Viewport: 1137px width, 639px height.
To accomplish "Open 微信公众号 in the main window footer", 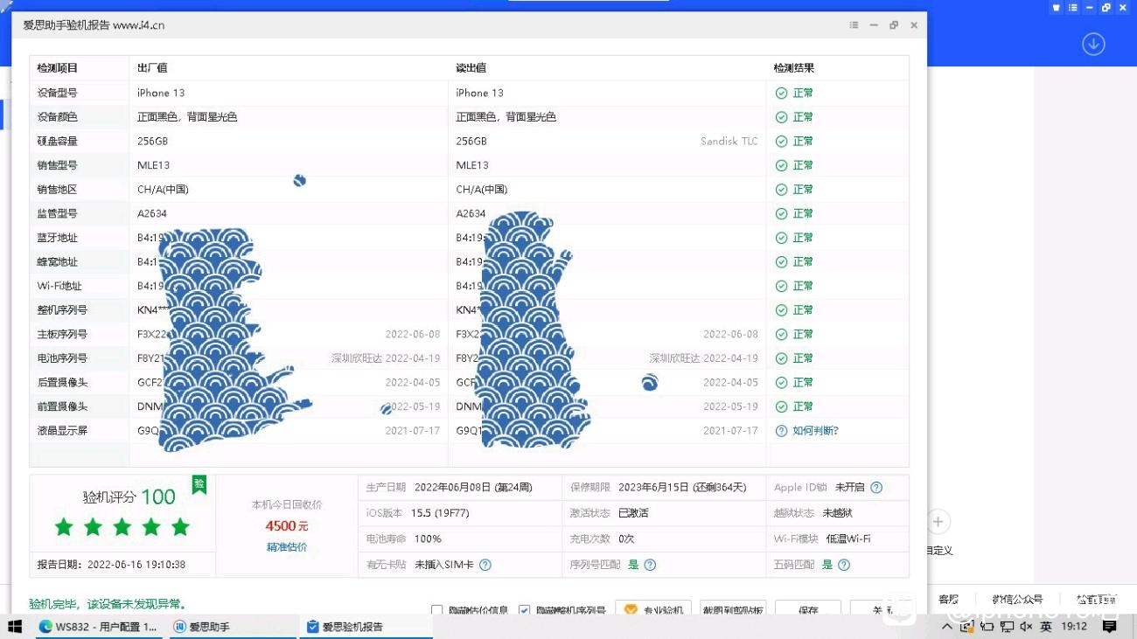I will click(1017, 599).
